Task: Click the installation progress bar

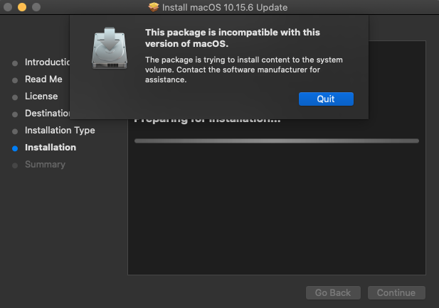Action: 276,141
